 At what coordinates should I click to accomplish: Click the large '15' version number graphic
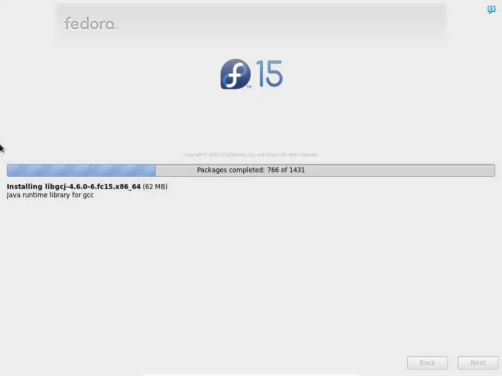(269, 73)
